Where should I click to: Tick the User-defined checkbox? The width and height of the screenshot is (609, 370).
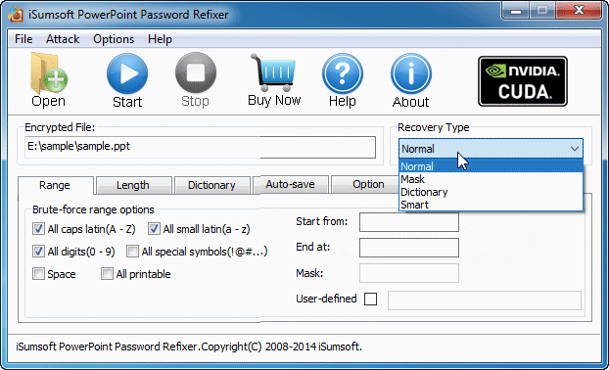pos(370,299)
